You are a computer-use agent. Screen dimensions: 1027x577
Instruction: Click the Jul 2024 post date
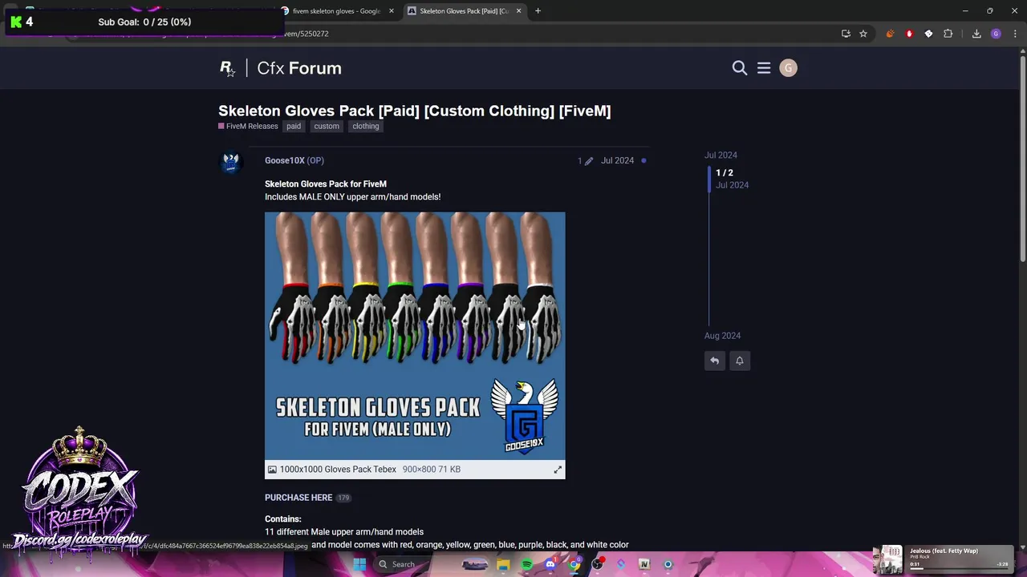click(617, 160)
